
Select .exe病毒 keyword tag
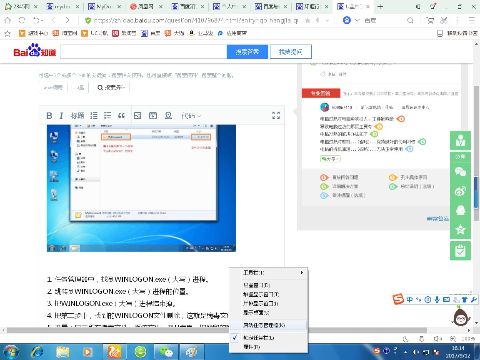53,87
